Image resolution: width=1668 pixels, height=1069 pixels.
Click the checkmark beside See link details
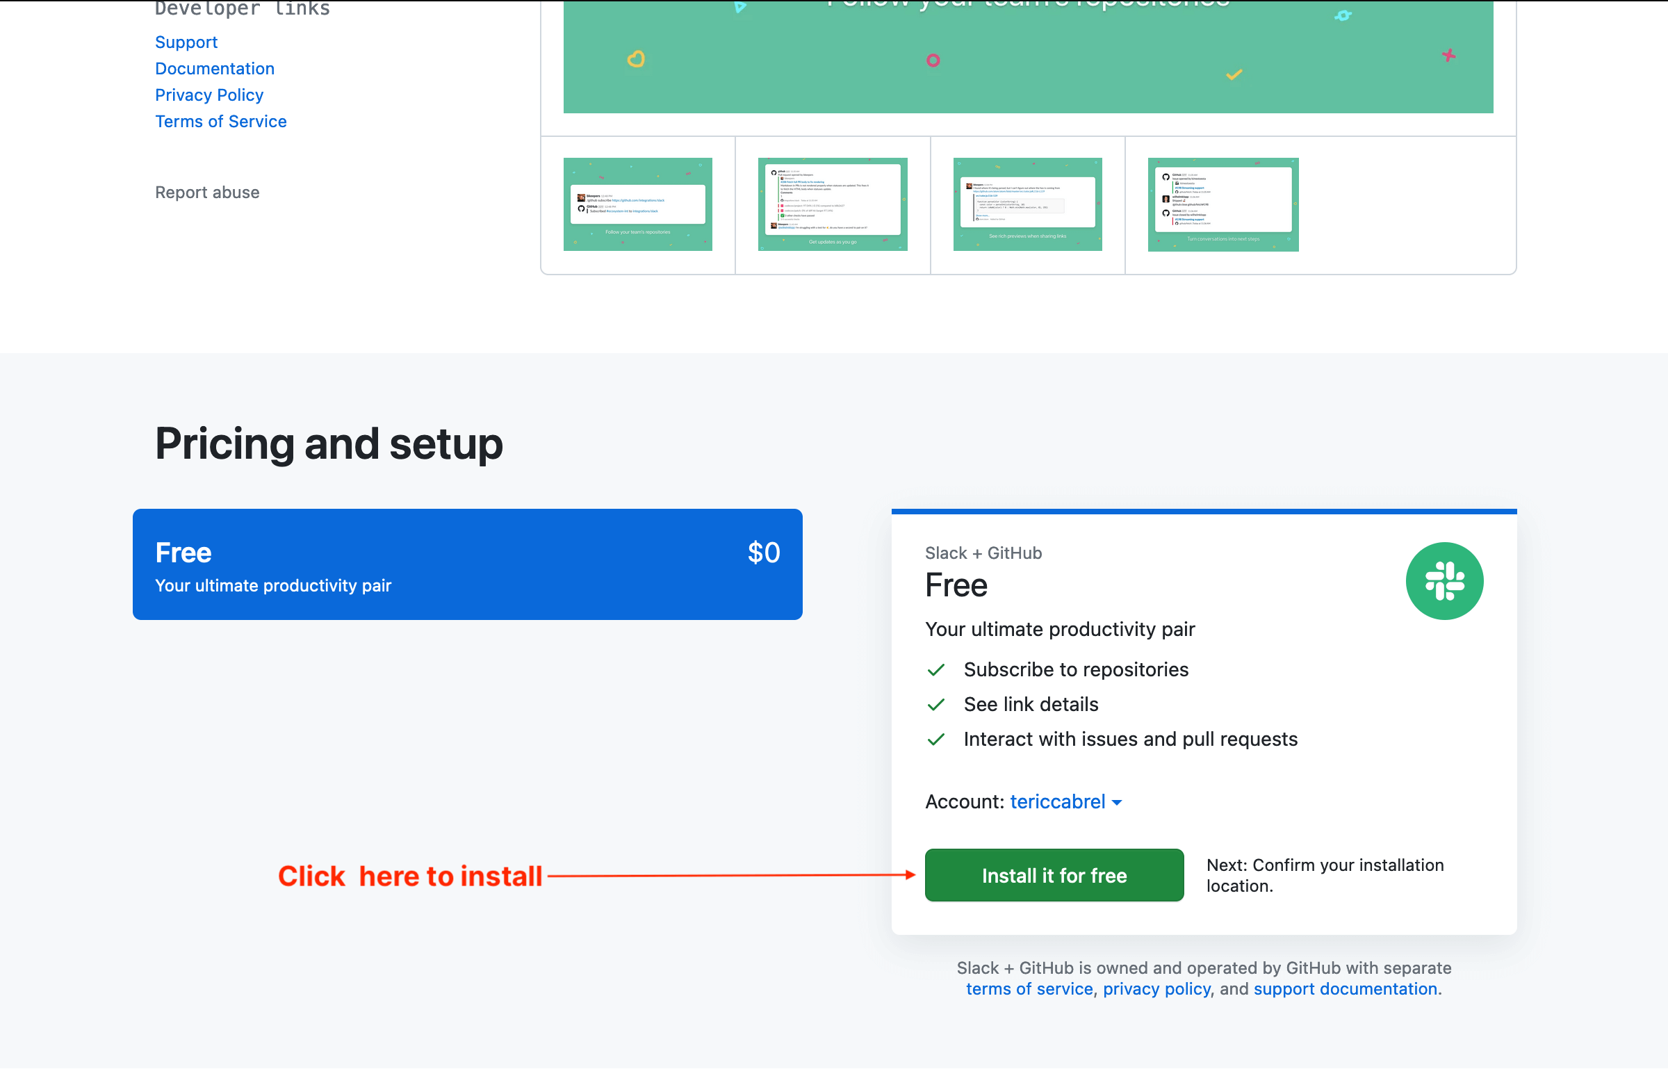[x=936, y=704]
